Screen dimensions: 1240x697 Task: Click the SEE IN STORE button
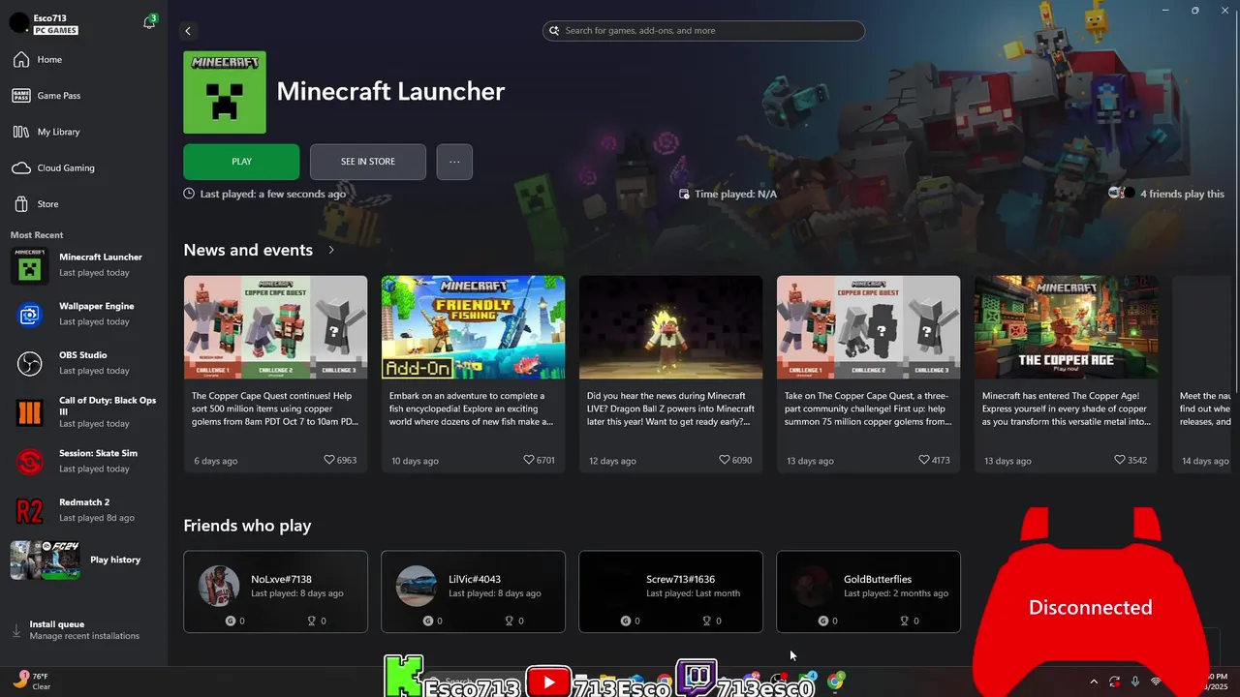click(368, 162)
